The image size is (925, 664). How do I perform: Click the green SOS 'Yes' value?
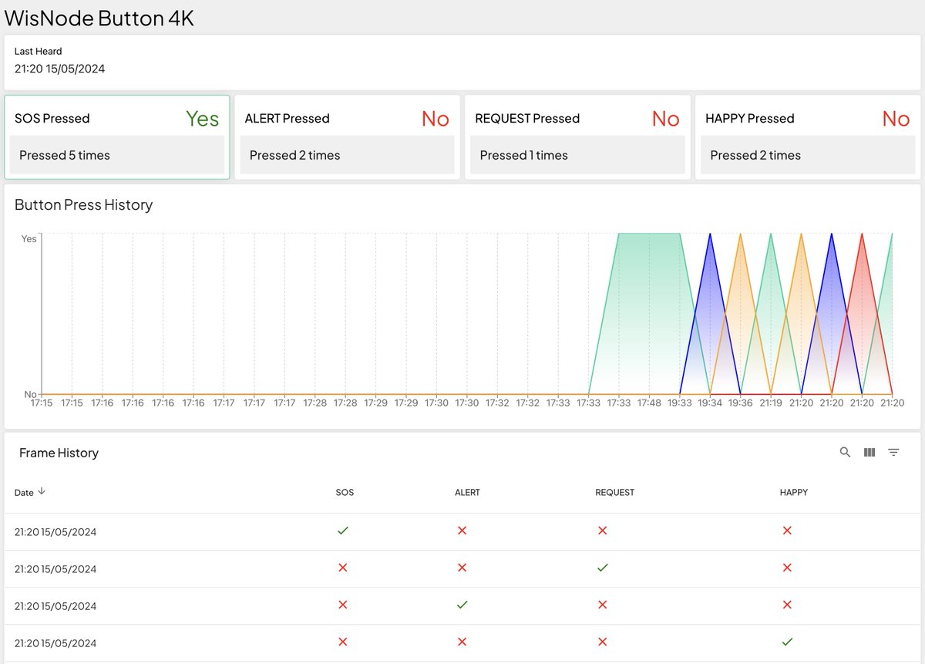point(203,118)
